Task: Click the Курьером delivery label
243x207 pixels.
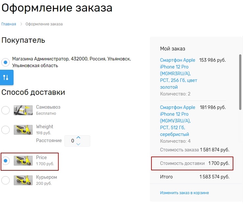Action: pos(47,177)
